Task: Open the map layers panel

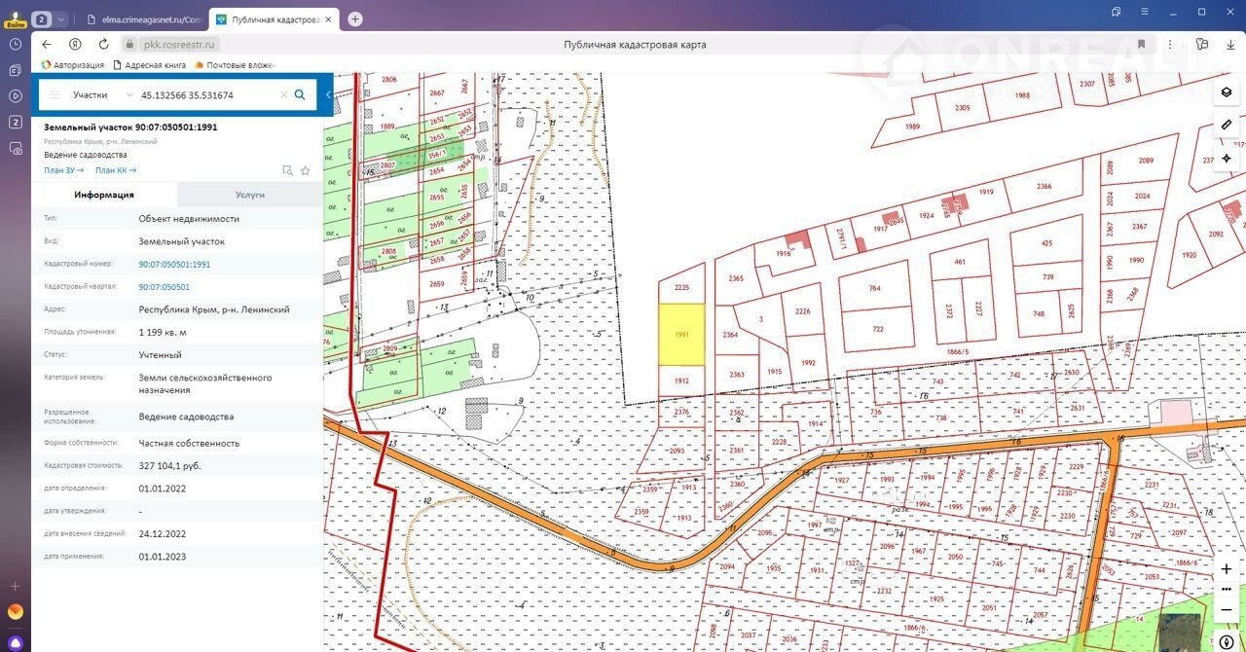Action: pyautogui.click(x=1227, y=92)
